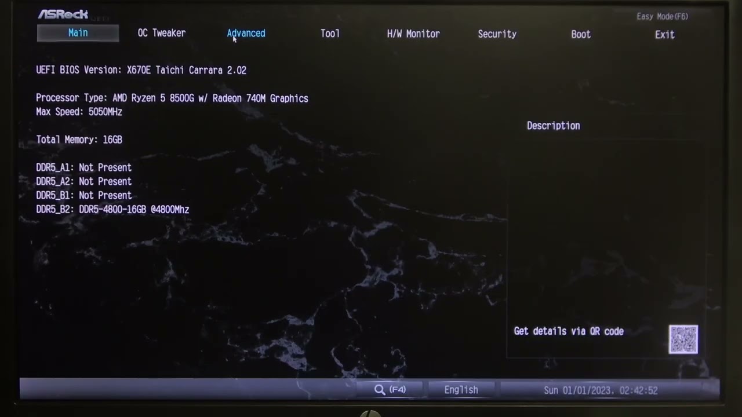Click the UEFI BIOS Version text

pos(141,70)
